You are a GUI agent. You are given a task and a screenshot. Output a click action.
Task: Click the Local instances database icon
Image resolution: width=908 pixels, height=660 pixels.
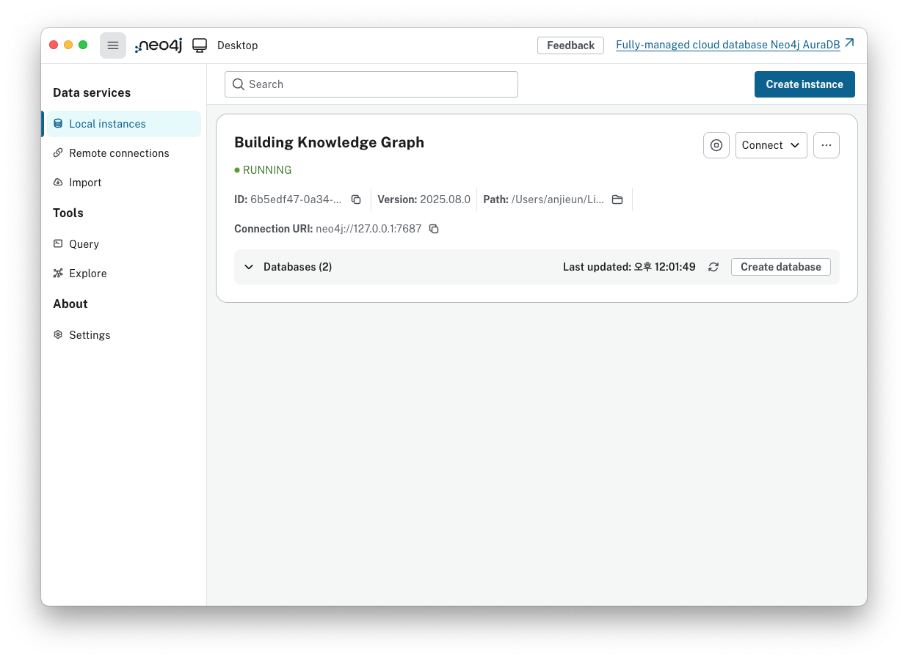(58, 124)
